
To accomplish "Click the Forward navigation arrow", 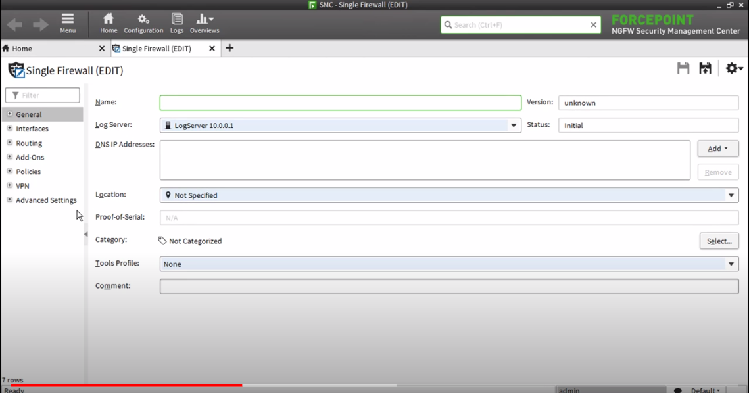I will tap(41, 24).
